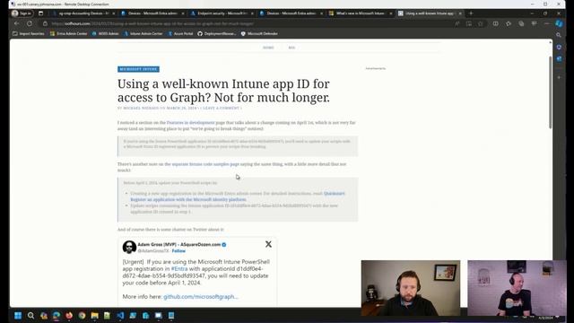Open the tab actions menu icon
The width and height of the screenshot is (574, 323).
point(40,13)
